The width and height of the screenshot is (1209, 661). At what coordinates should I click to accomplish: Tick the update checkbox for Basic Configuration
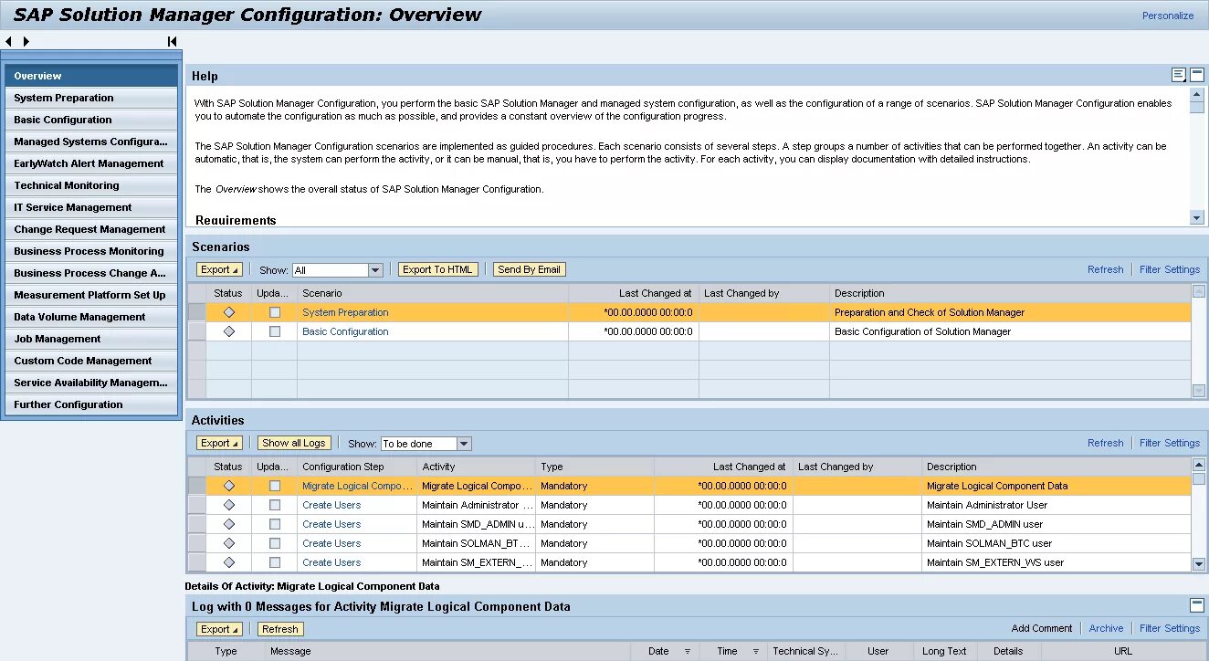(275, 331)
